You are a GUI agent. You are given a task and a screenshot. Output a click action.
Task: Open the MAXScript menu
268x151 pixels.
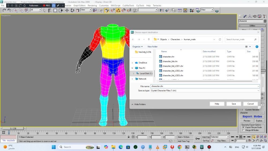coord(116,5)
